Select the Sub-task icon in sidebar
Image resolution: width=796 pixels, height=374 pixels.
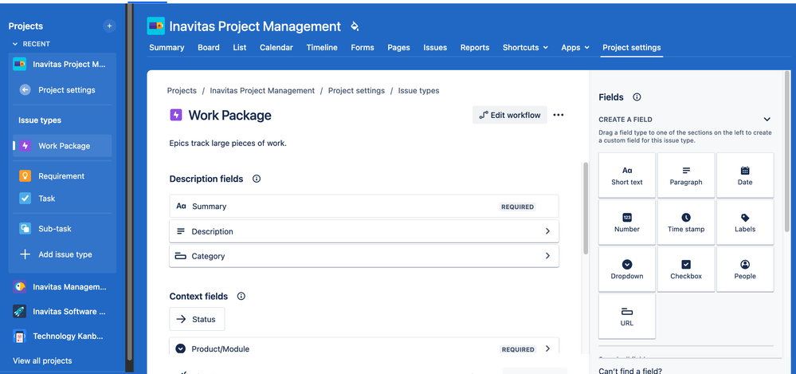click(x=25, y=229)
